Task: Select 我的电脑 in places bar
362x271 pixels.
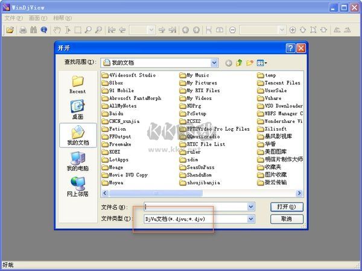Action: tap(78, 161)
